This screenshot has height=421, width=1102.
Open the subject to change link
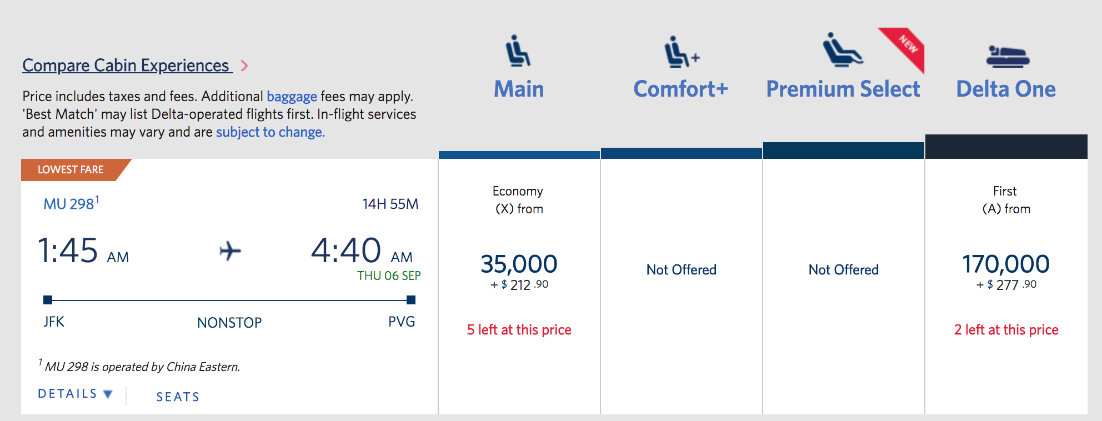[x=270, y=132]
